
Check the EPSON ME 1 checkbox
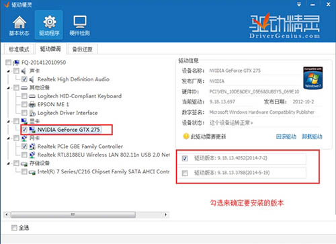pyautogui.click(x=24, y=104)
